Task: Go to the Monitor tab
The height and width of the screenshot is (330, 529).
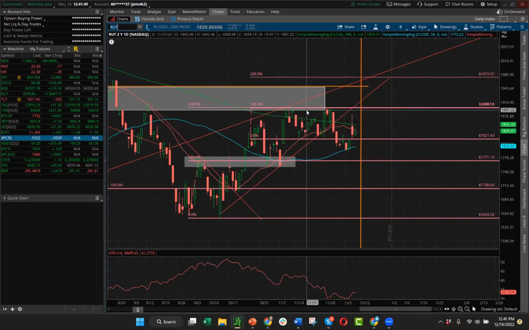Action: coord(117,12)
